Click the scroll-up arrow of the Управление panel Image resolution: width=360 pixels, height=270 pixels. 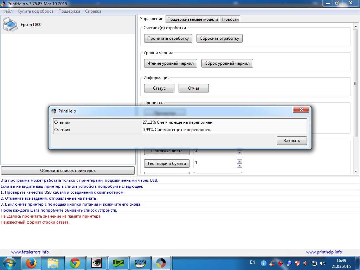click(x=356, y=26)
